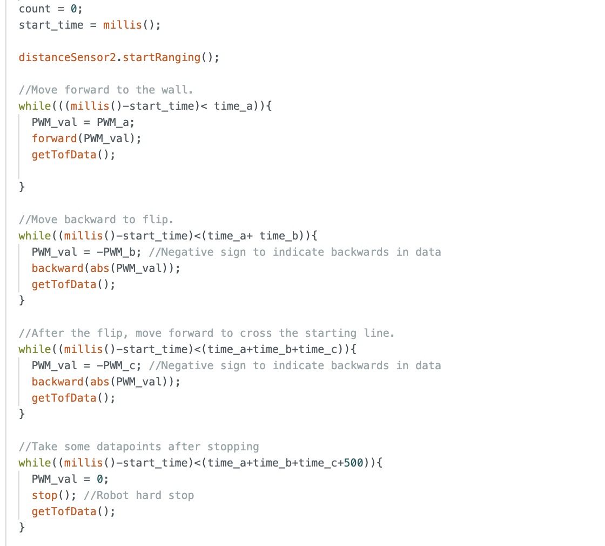Click the PWM_val = PWM_a assignment

click(83, 122)
